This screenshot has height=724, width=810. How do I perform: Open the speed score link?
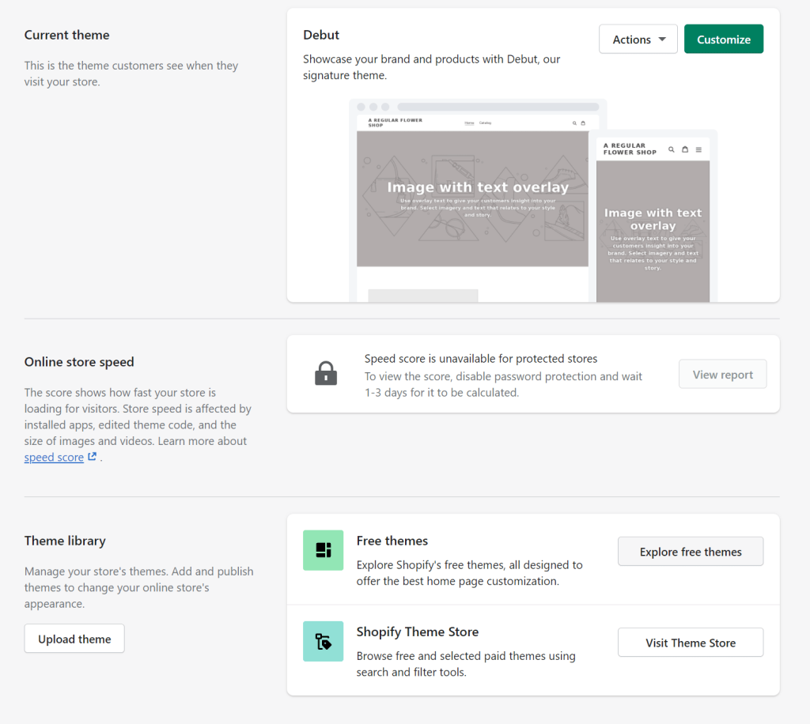[54, 457]
